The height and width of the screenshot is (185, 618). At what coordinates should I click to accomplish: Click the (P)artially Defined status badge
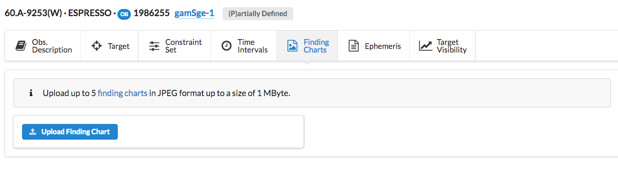tap(258, 13)
